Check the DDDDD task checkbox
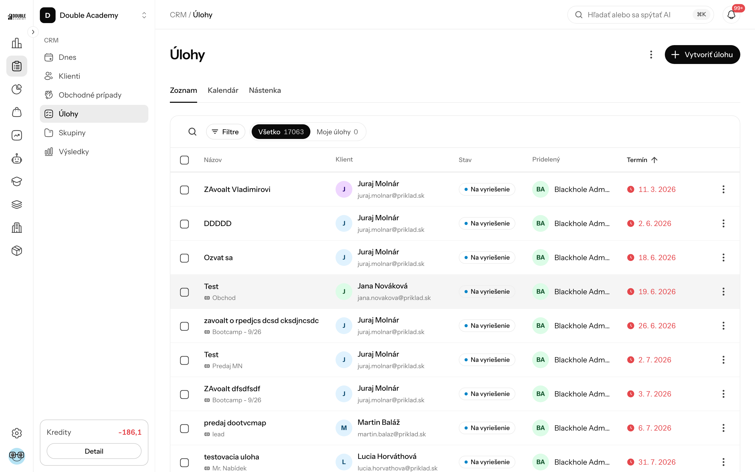Screen dimensions: 755x472 click(x=184, y=224)
